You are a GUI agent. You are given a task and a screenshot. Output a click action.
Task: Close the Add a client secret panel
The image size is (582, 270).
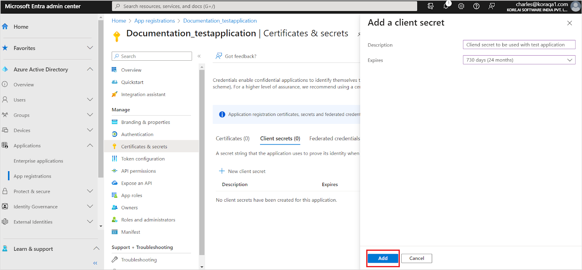[x=569, y=23]
